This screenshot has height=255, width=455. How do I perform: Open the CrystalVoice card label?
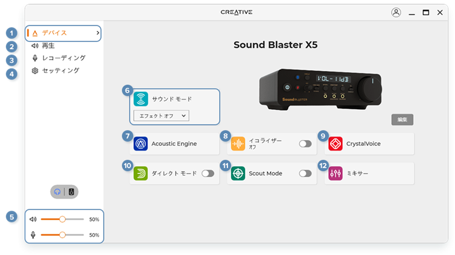pyautogui.click(x=363, y=144)
